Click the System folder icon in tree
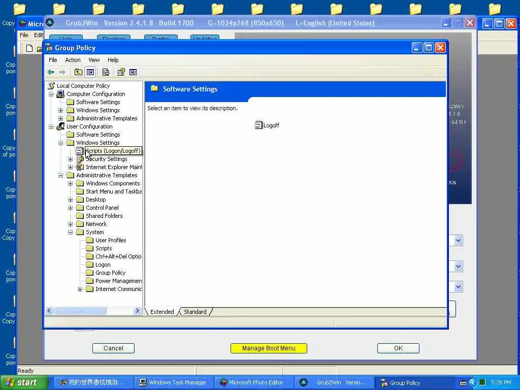The width and height of the screenshot is (520, 390). 80,232
